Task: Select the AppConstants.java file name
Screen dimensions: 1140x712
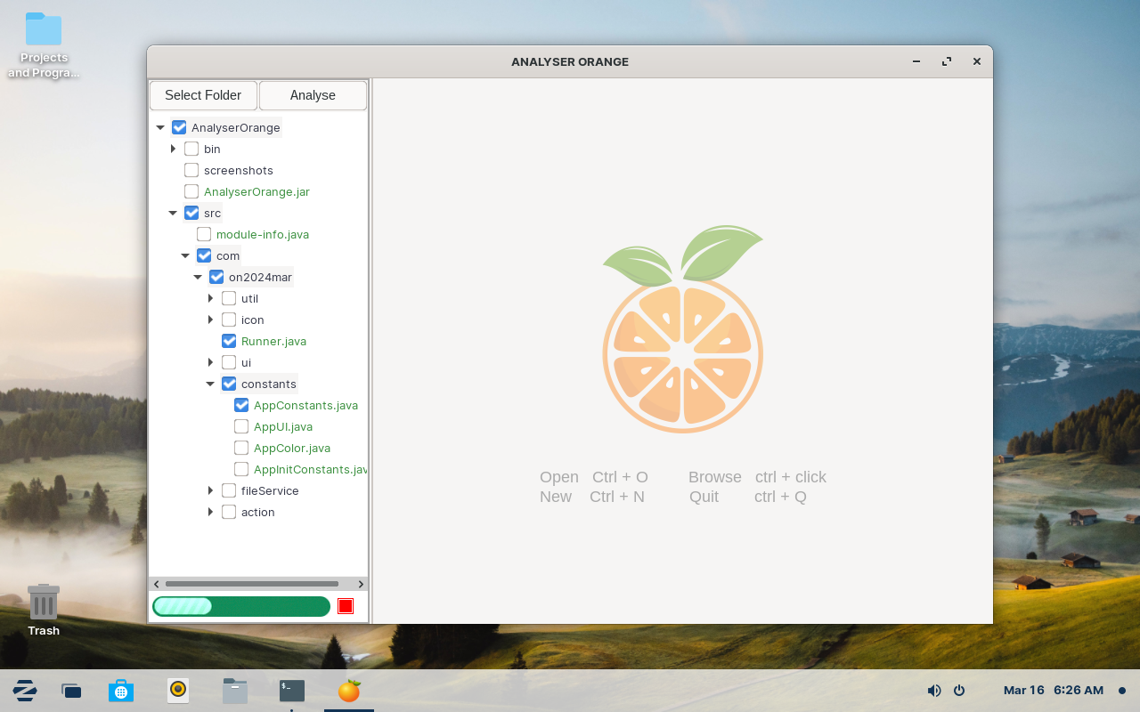Action: 305,405
